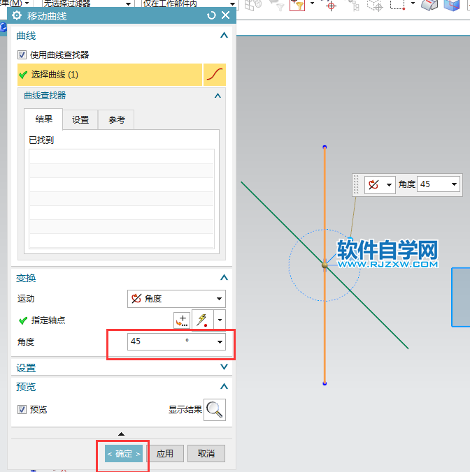This screenshot has width=470, height=472.
Task: Click the dashed cube with crosshair icon
Action: click(x=375, y=6)
